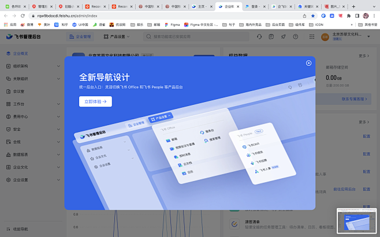Open the 企业管理 tab in header
The image size is (380, 237).
tap(80, 36)
